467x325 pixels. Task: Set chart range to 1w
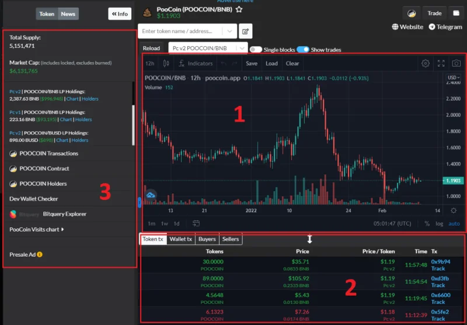[165, 223]
